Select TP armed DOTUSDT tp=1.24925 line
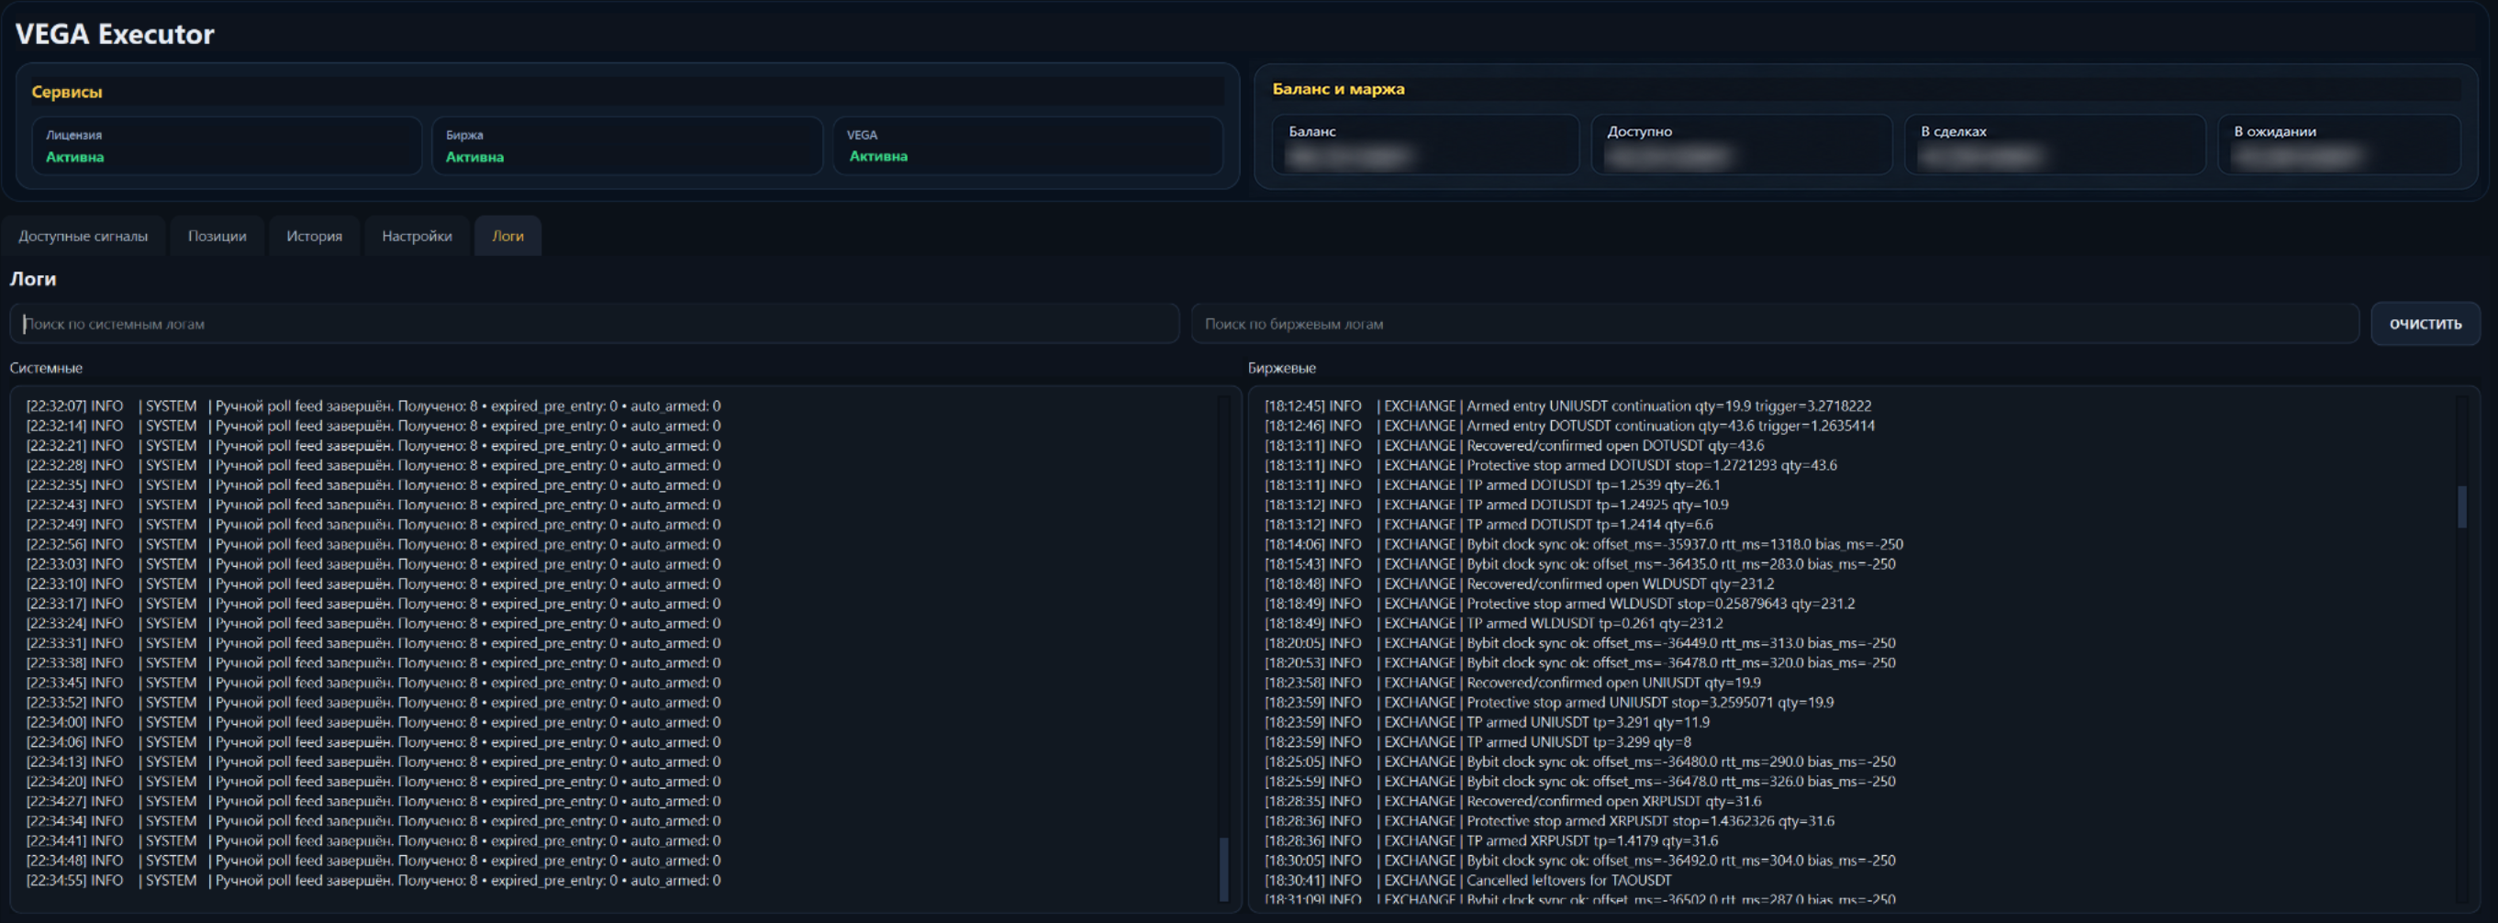The width and height of the screenshot is (2498, 923). [x=1496, y=506]
